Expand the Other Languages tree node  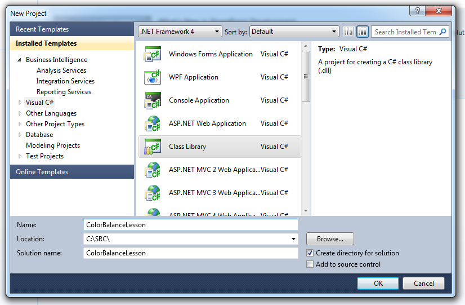click(x=20, y=113)
